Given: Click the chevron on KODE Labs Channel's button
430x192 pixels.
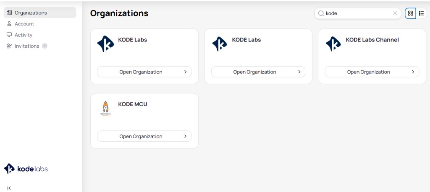Looking at the screenshot, I should click(x=413, y=72).
